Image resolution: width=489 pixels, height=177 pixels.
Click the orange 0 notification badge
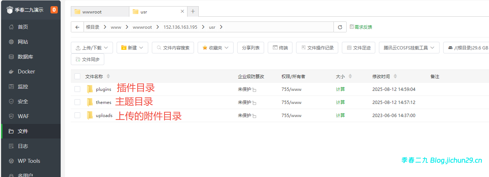pos(54,10)
